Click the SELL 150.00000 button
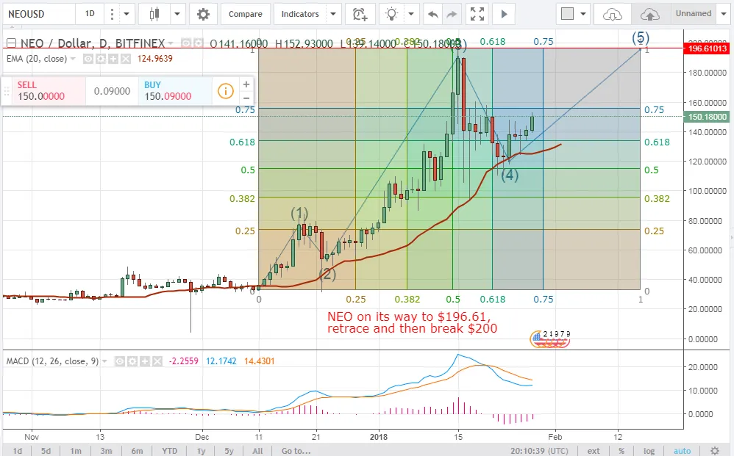734x456 pixels. (x=49, y=90)
